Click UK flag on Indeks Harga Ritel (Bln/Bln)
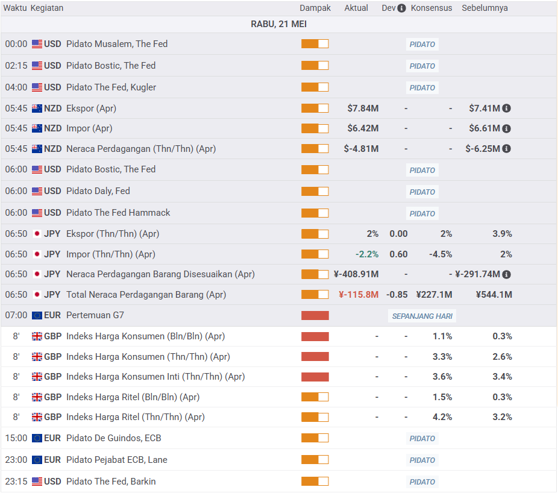The image size is (558, 493). click(37, 397)
